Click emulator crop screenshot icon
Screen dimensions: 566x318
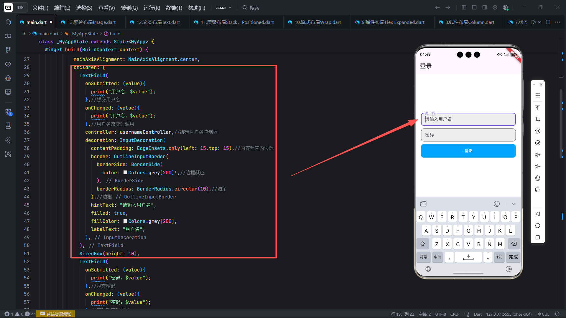(537, 119)
